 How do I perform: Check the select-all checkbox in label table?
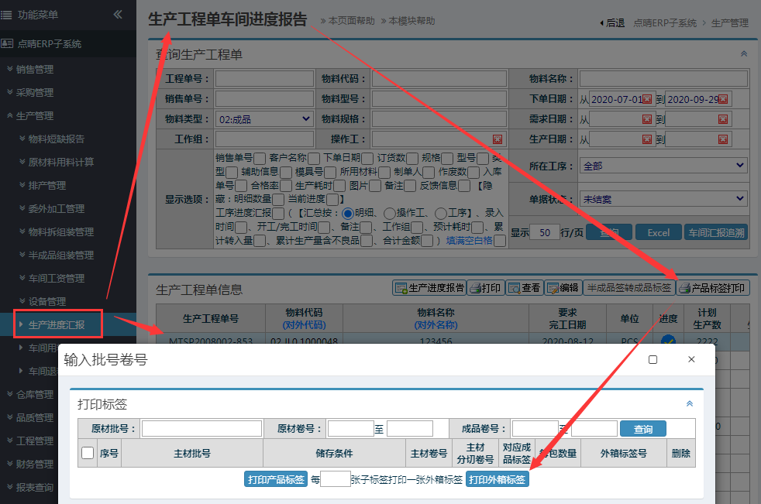pyautogui.click(x=88, y=454)
